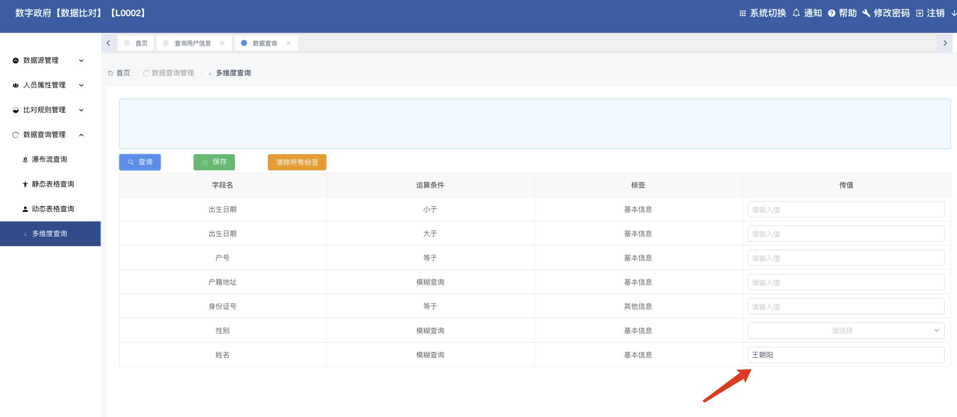Click the 系统切换 grid icon
Image resolution: width=957 pixels, height=417 pixels.
[743, 13]
